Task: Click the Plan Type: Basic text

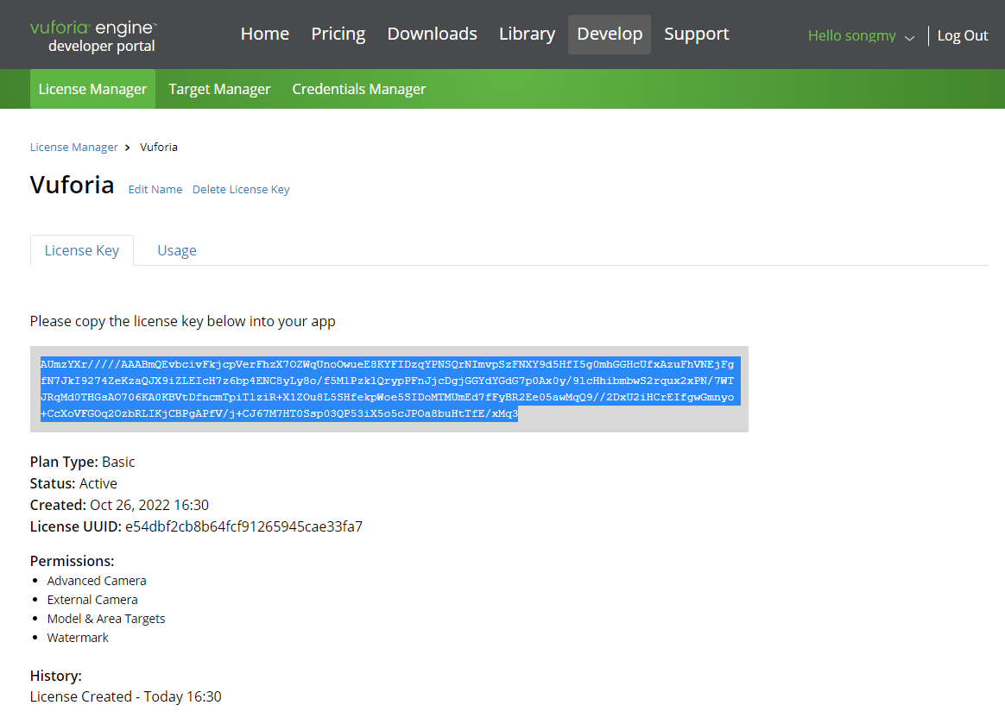Action: click(83, 462)
